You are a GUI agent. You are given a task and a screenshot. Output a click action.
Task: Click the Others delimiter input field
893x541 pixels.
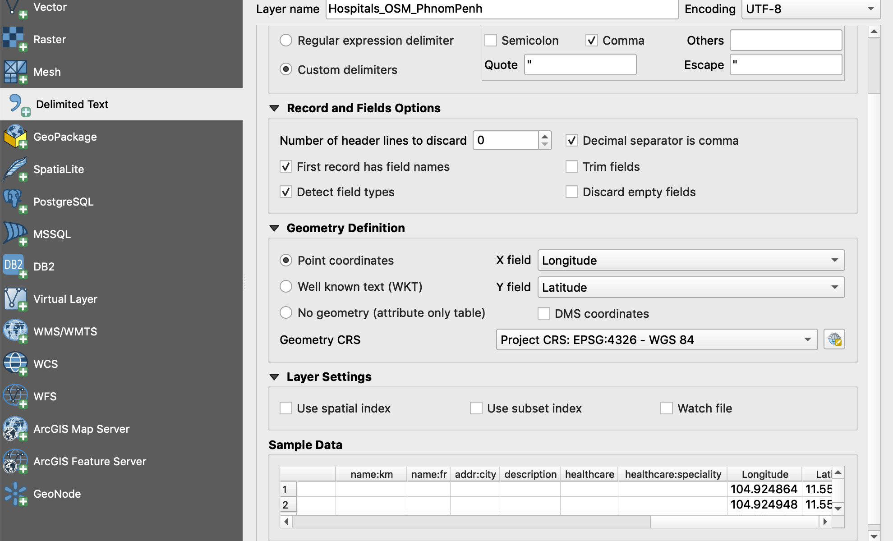point(786,40)
